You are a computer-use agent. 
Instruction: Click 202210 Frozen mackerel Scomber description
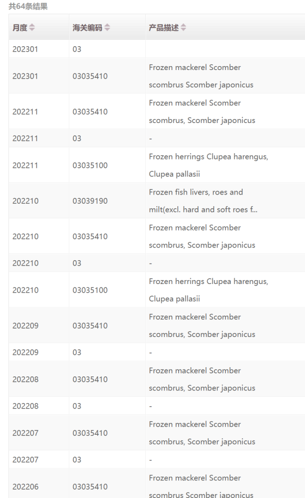point(202,236)
